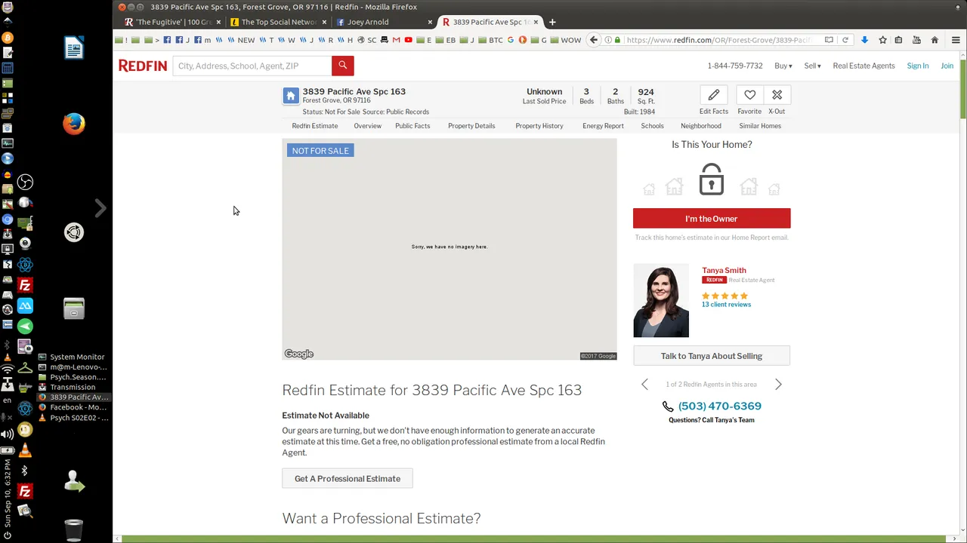Click the I'm the Owner button
Image resolution: width=967 pixels, height=543 pixels.
712,219
